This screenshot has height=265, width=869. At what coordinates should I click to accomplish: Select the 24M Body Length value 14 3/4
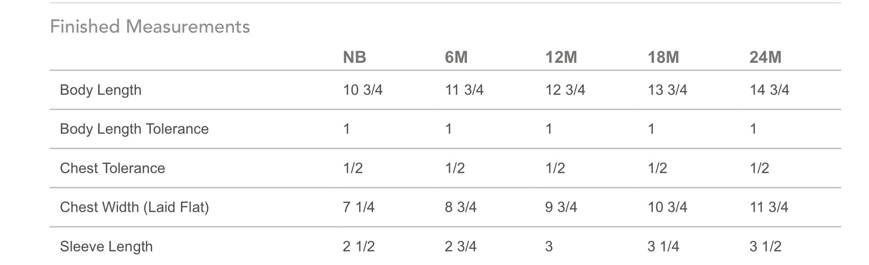(769, 90)
